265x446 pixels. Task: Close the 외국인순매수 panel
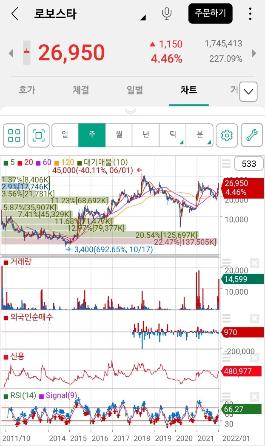coord(254,318)
